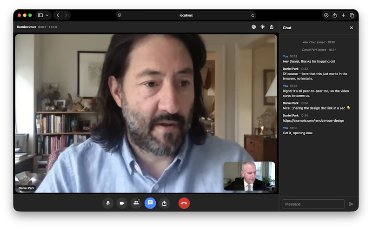Screen dimensions: 372x229
Task: Minimize window with yellow button
Action: 25,15
